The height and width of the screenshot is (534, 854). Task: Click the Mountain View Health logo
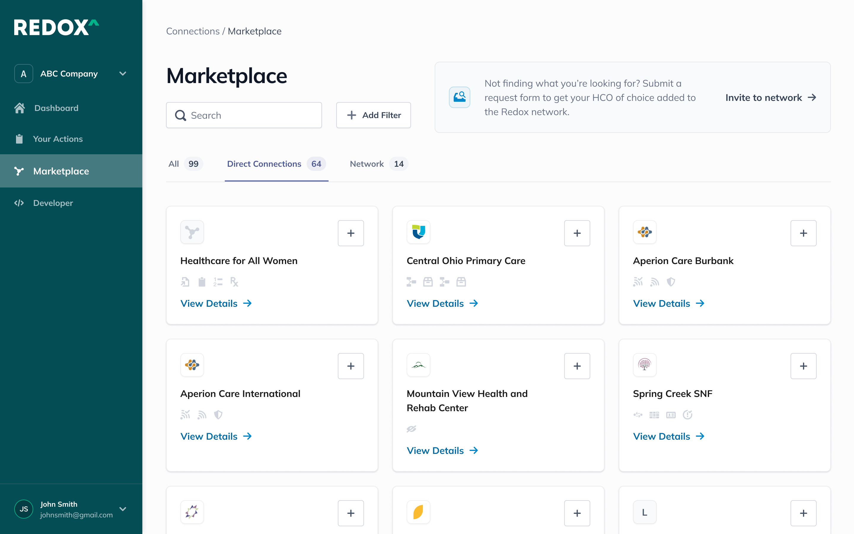click(418, 365)
